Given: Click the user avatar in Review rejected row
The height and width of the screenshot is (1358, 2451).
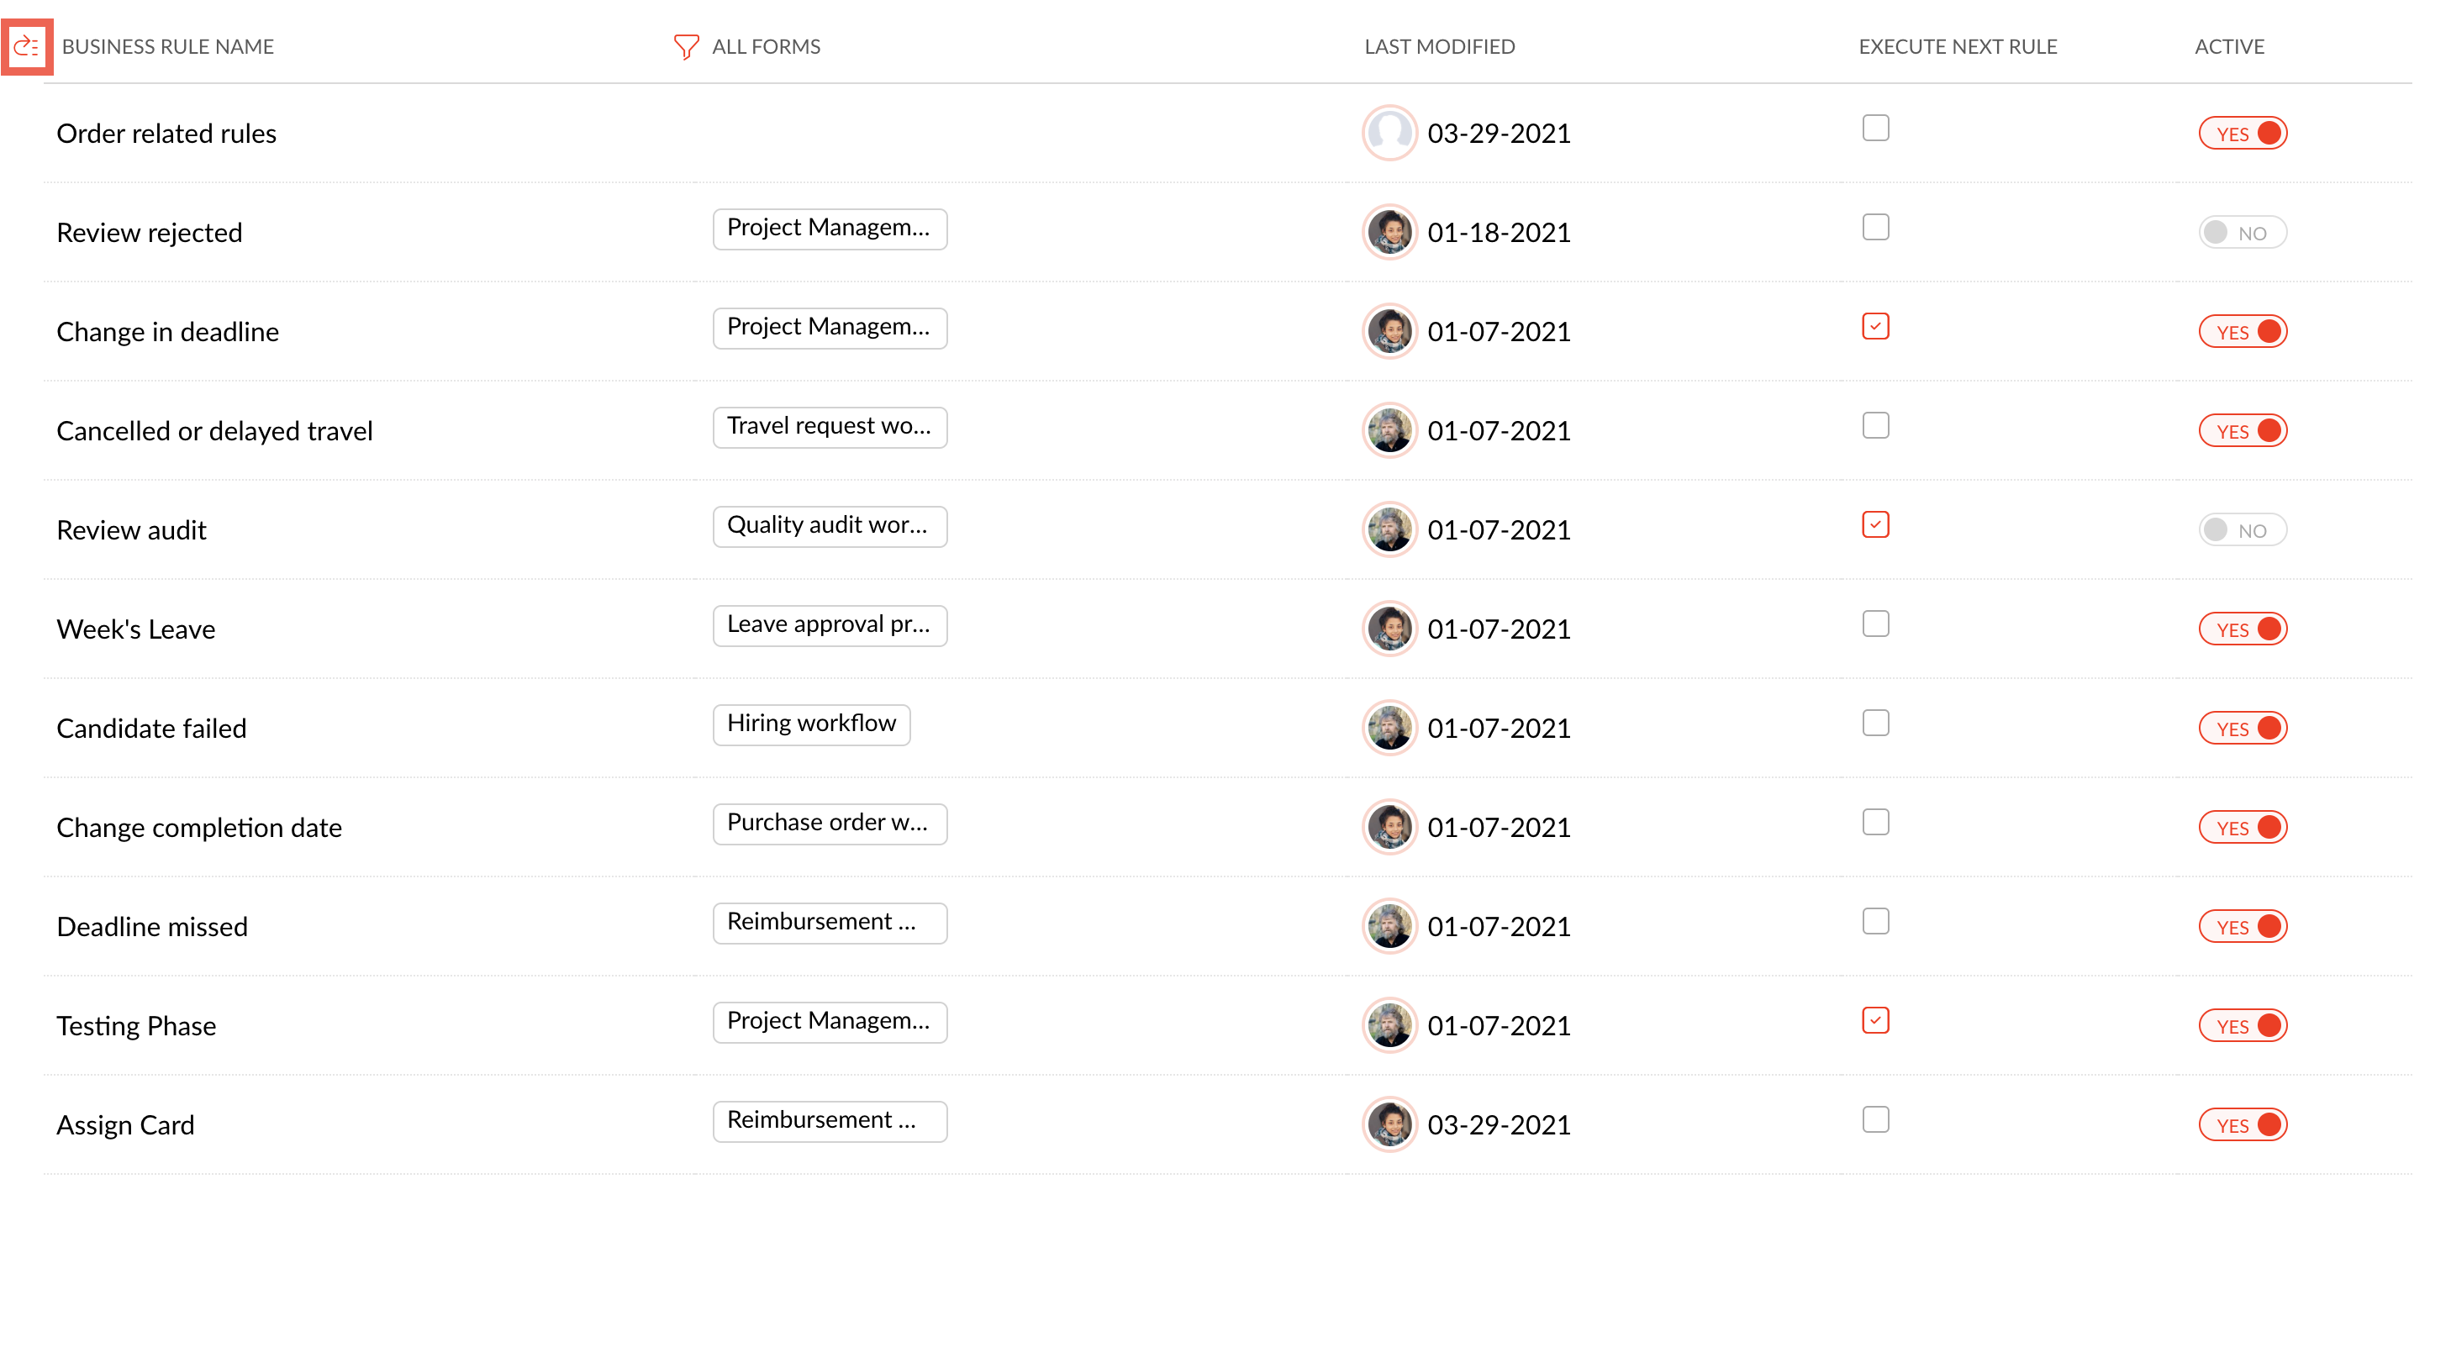Looking at the screenshot, I should point(1389,232).
